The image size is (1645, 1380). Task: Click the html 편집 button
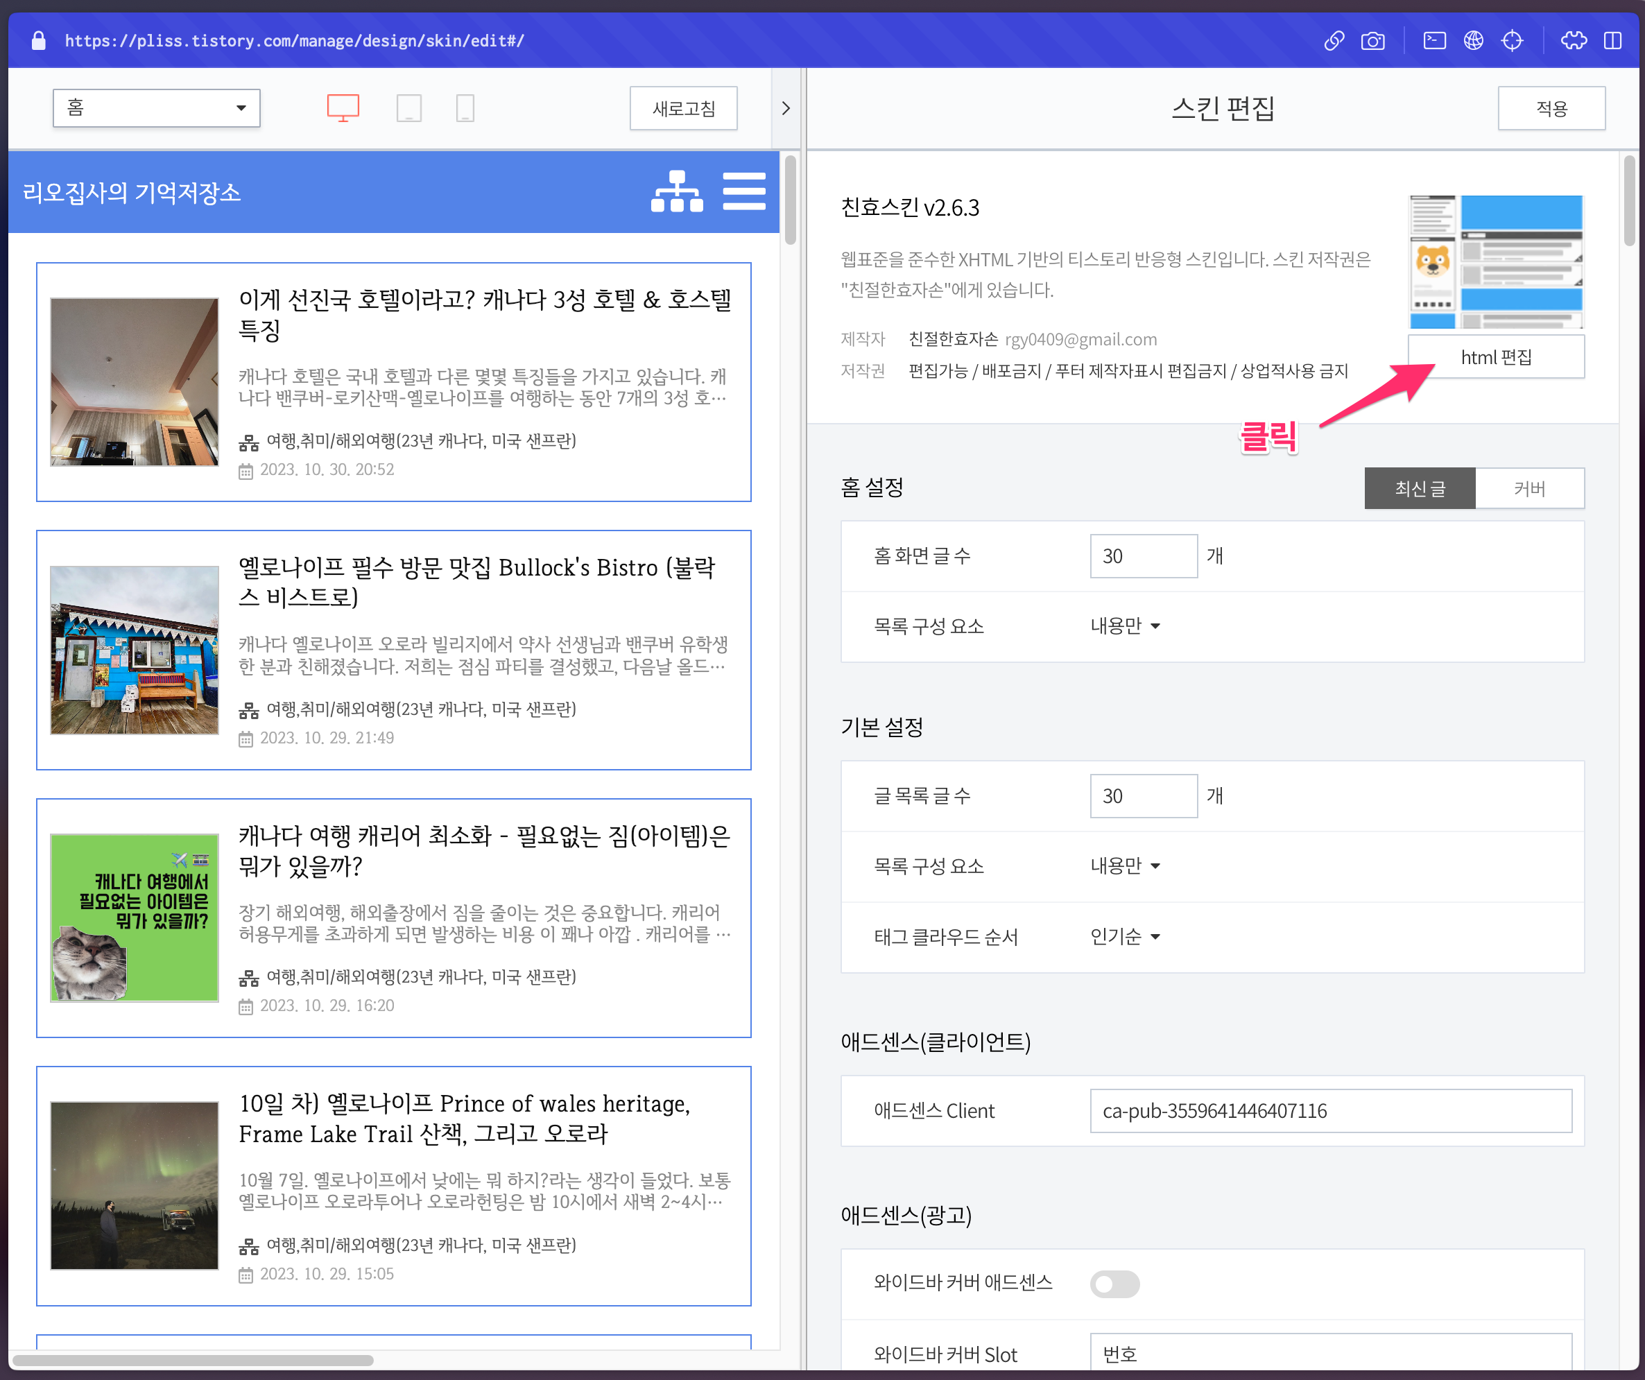tap(1495, 357)
